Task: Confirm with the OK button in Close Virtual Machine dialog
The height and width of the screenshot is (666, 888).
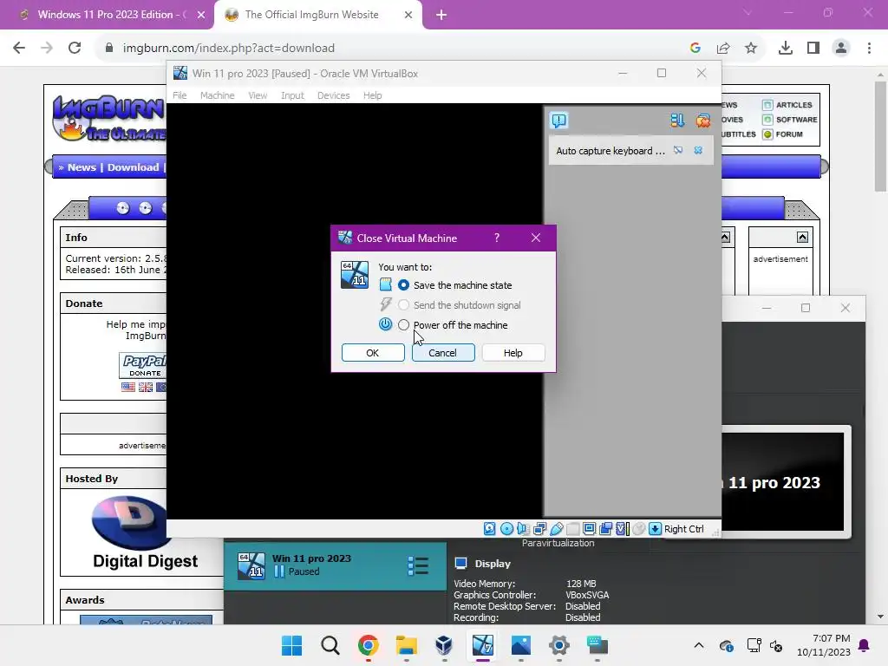Action: (x=373, y=353)
